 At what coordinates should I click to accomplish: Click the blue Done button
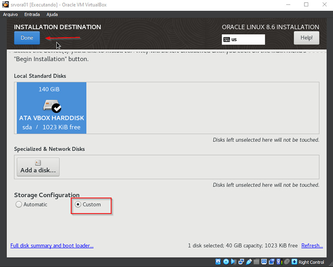27,38
